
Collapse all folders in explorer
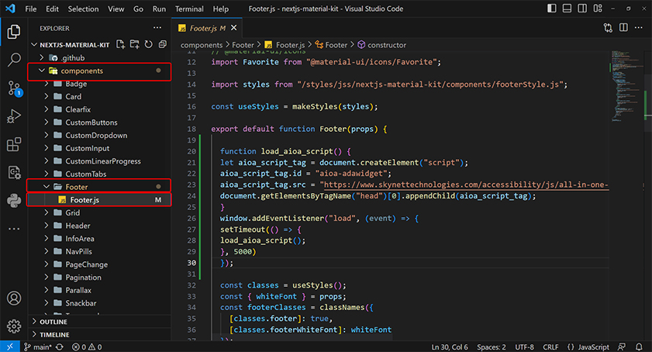pyautogui.click(x=163, y=44)
